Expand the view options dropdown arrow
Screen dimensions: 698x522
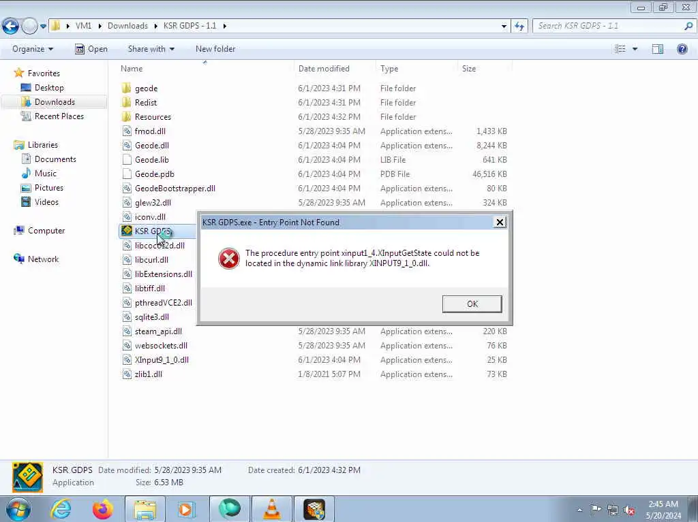[635, 49]
